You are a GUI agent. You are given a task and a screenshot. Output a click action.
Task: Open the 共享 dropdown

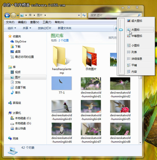(27, 28)
